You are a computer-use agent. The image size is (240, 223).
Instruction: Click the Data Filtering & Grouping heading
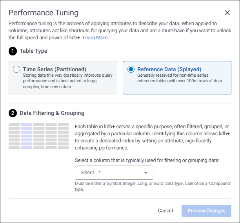52,113
